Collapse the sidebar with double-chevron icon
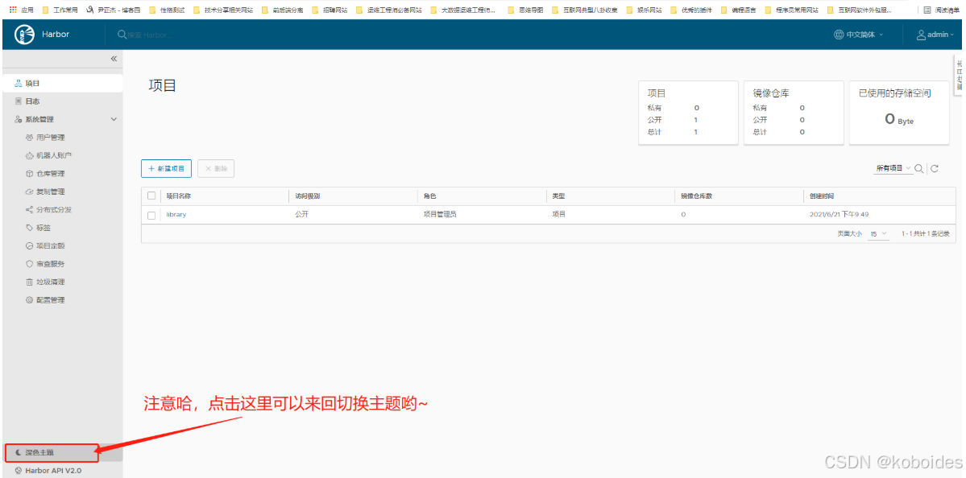Screen dimensions: 966x478 click(x=114, y=59)
